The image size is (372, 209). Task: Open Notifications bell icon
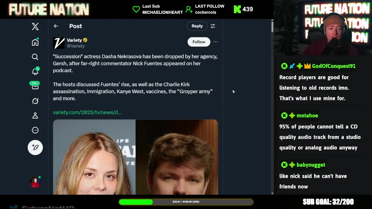click(35, 71)
